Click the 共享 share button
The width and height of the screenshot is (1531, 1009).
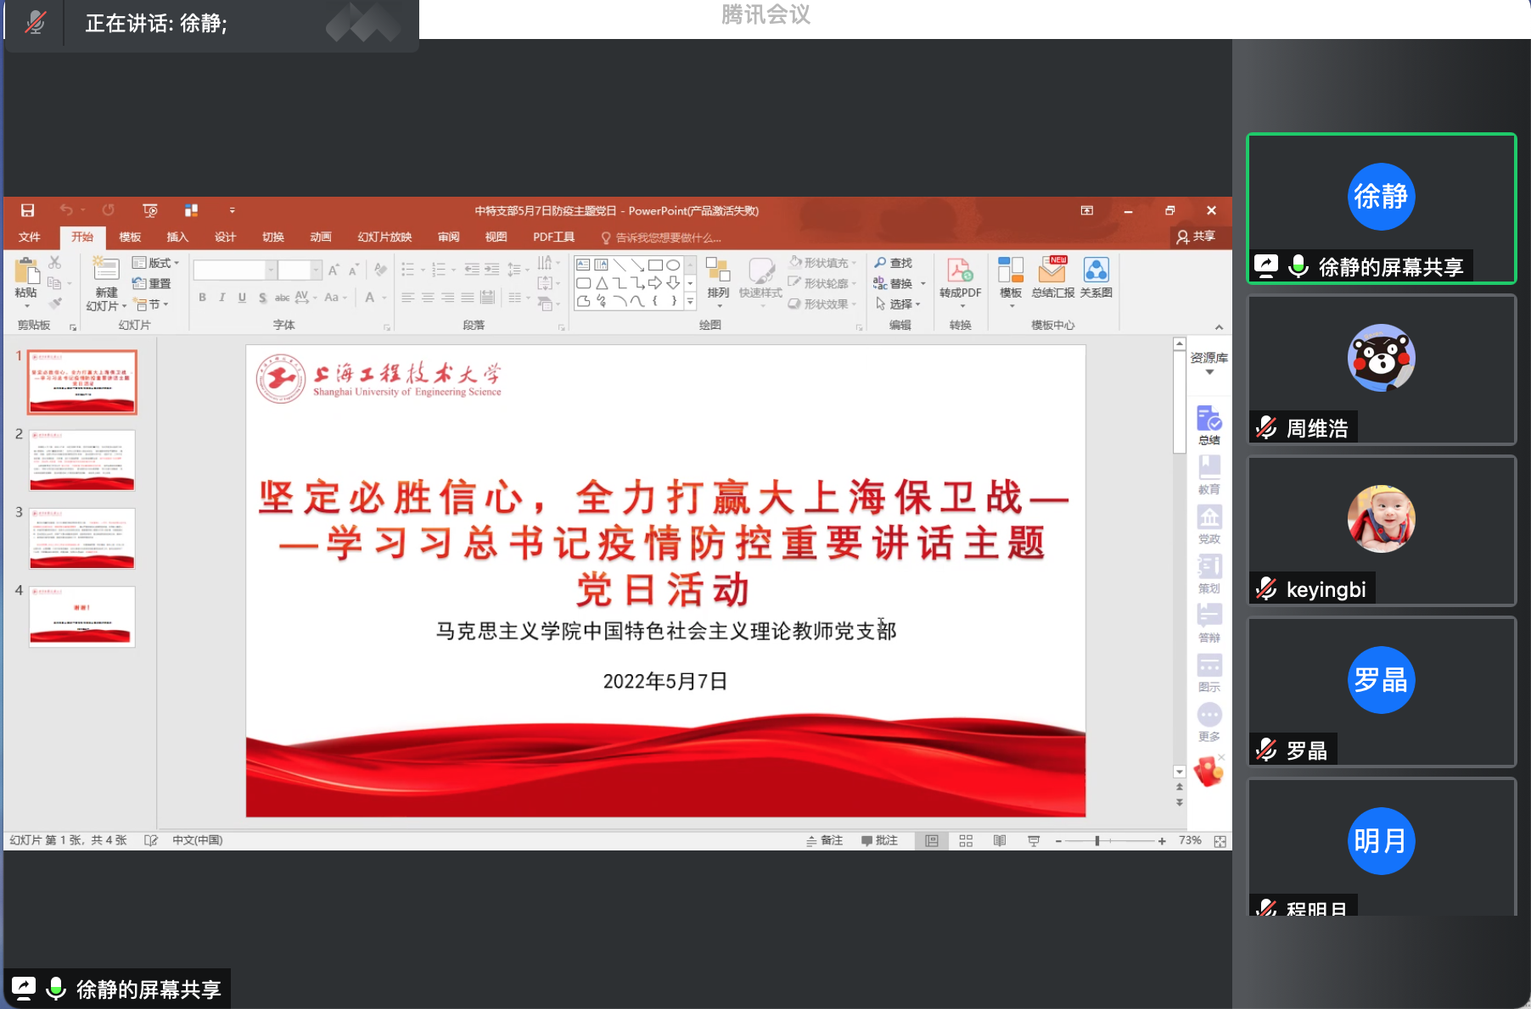pyautogui.click(x=1196, y=237)
